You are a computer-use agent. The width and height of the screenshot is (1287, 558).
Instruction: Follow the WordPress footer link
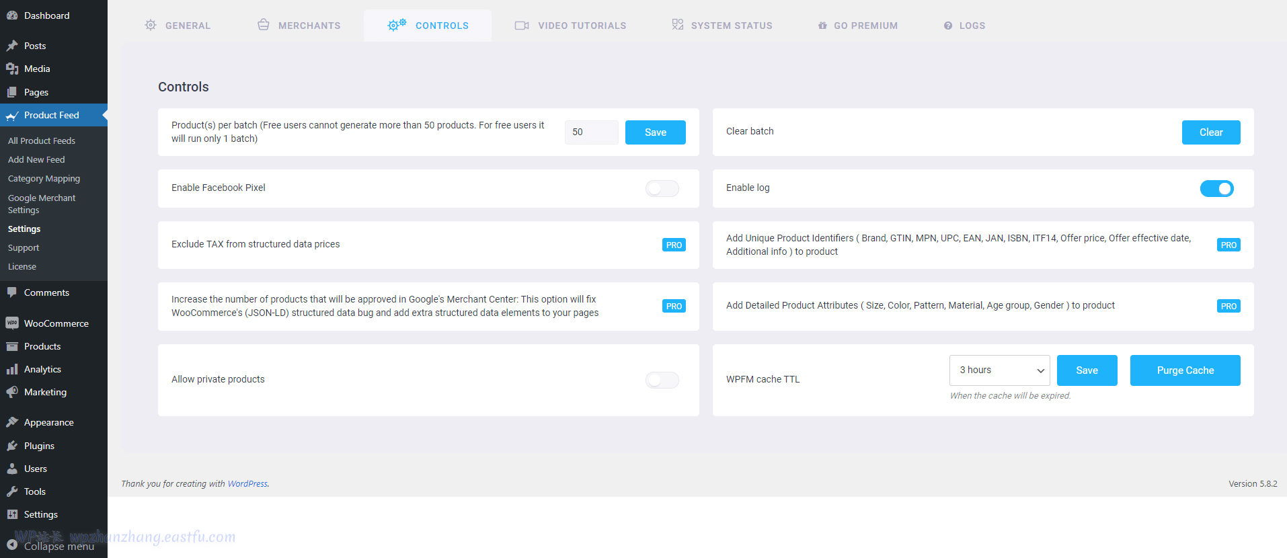point(247,484)
